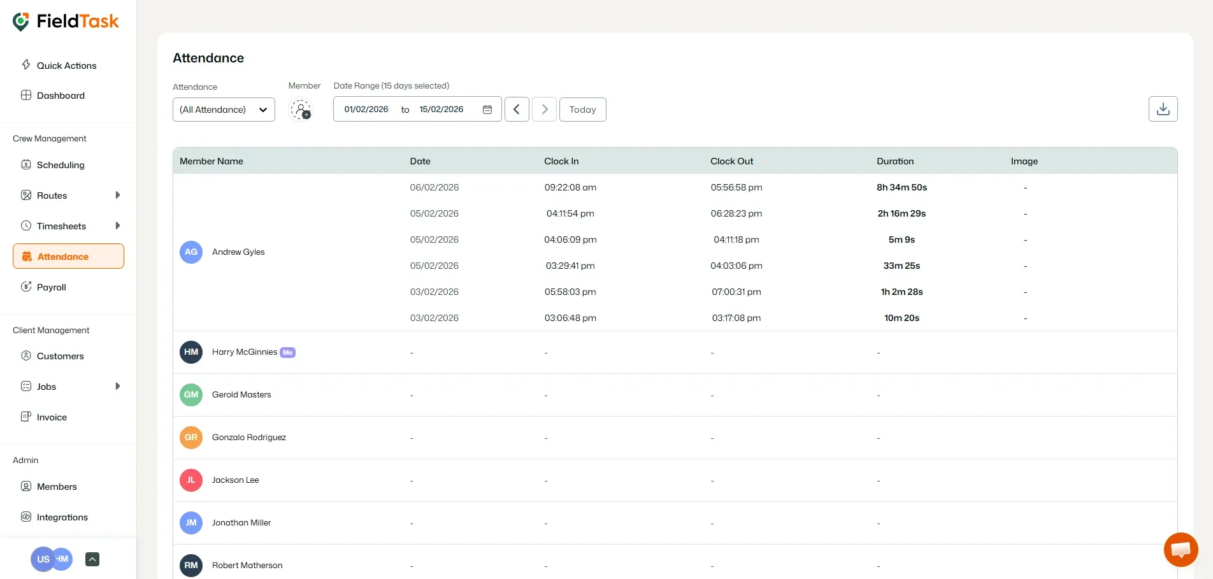The width and height of the screenshot is (1213, 579).
Task: Select the 10m 20s duration
Action: (901, 318)
